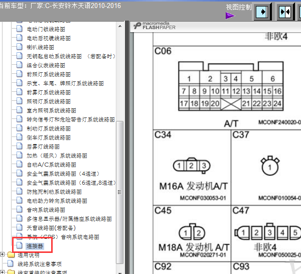
Task: Click the C93 connector label
Action: tap(241, 266)
